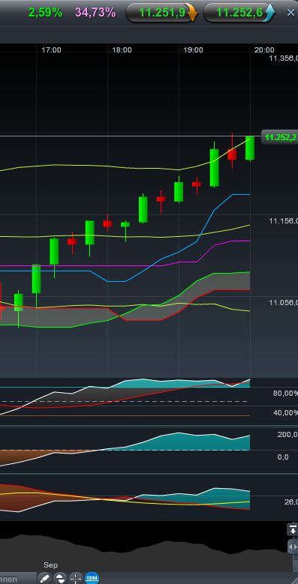The width and height of the screenshot is (298, 584).
Task: Click the 2,59% change value
Action: coord(46,13)
